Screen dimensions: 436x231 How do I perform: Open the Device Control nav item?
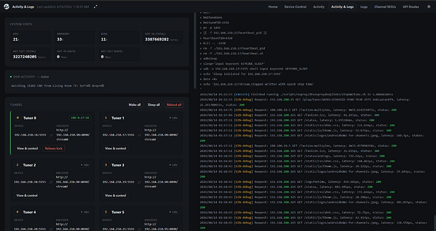[x=295, y=7]
